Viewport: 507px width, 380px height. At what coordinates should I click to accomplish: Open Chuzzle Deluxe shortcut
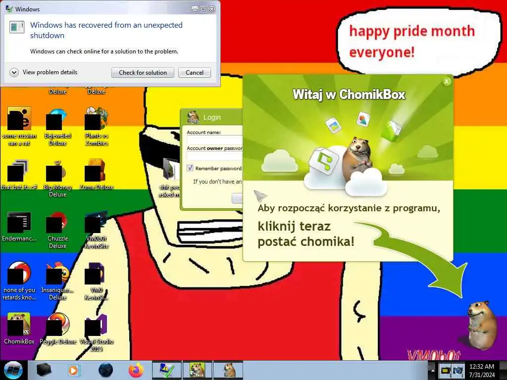click(x=57, y=230)
